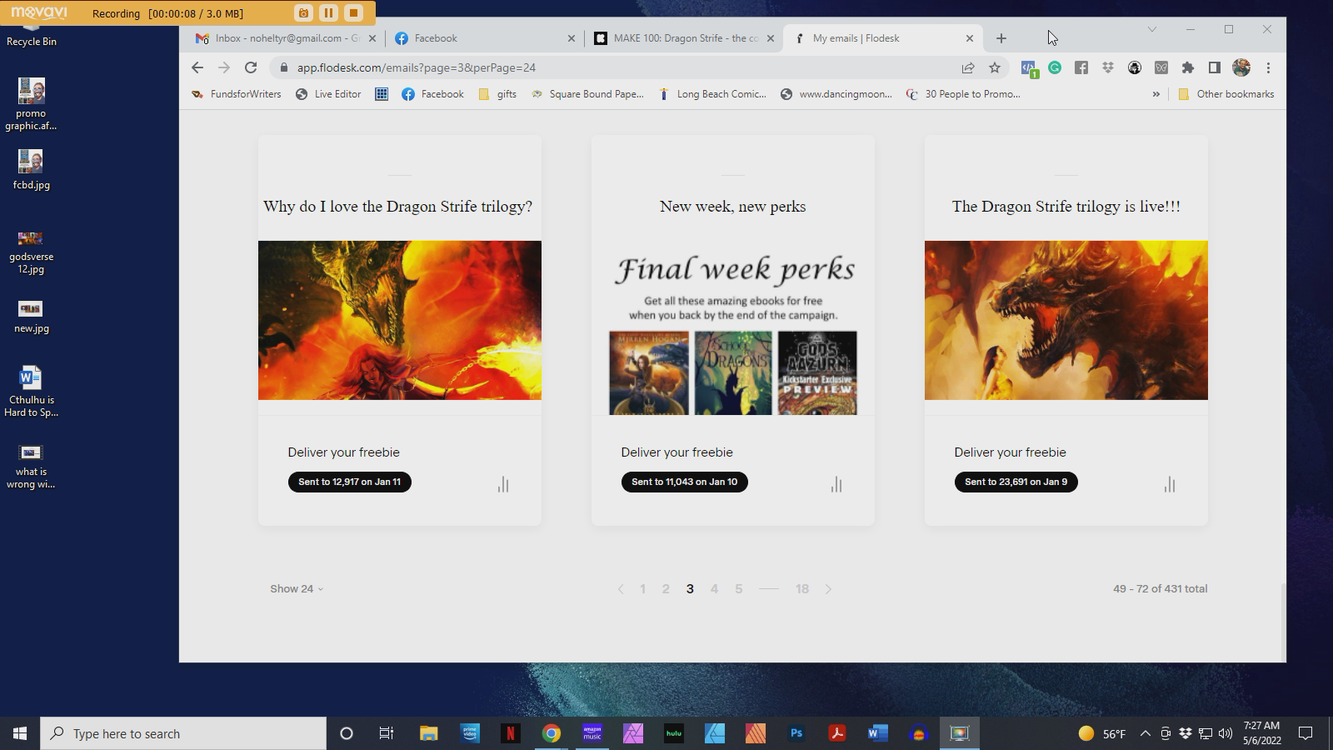
Task: Open Netflix from the taskbar
Action: point(511,733)
